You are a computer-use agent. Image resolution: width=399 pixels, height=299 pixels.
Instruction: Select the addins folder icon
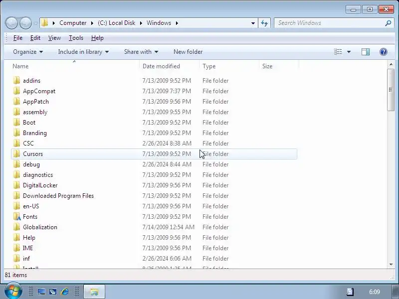16,81
